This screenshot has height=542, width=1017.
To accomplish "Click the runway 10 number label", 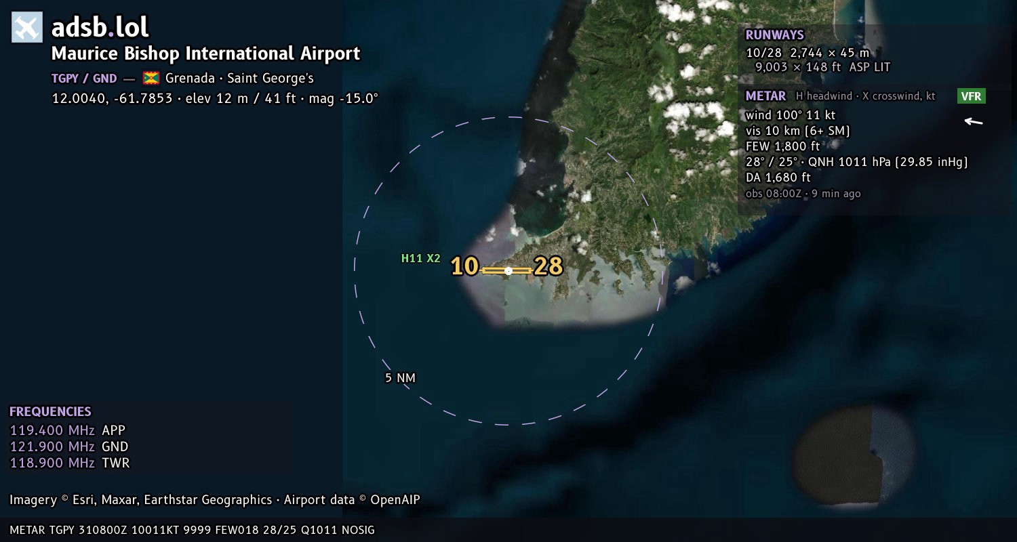I will (x=465, y=266).
